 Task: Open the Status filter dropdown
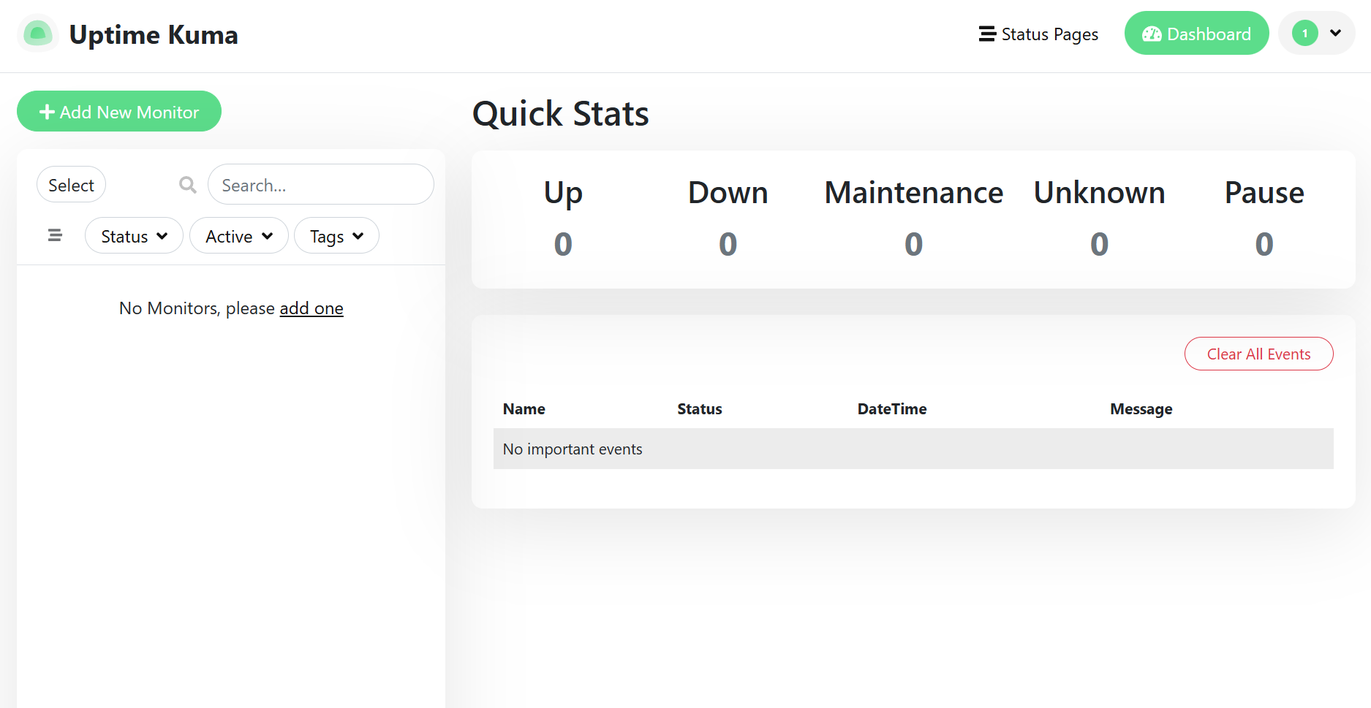134,236
